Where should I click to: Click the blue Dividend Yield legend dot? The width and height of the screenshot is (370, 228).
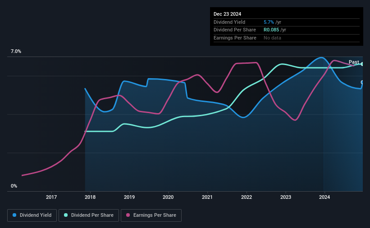tap(14, 215)
